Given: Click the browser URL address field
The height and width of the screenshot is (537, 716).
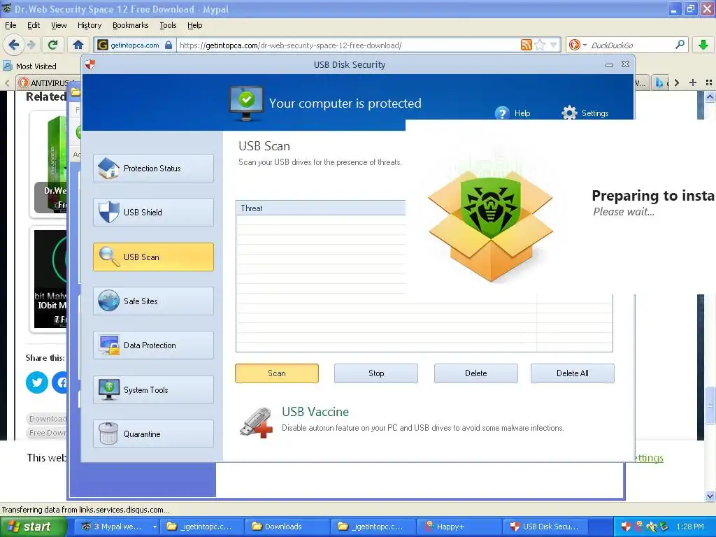Looking at the screenshot, I should tap(347, 45).
